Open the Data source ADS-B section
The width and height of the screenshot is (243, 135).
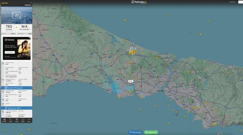click(x=17, y=108)
